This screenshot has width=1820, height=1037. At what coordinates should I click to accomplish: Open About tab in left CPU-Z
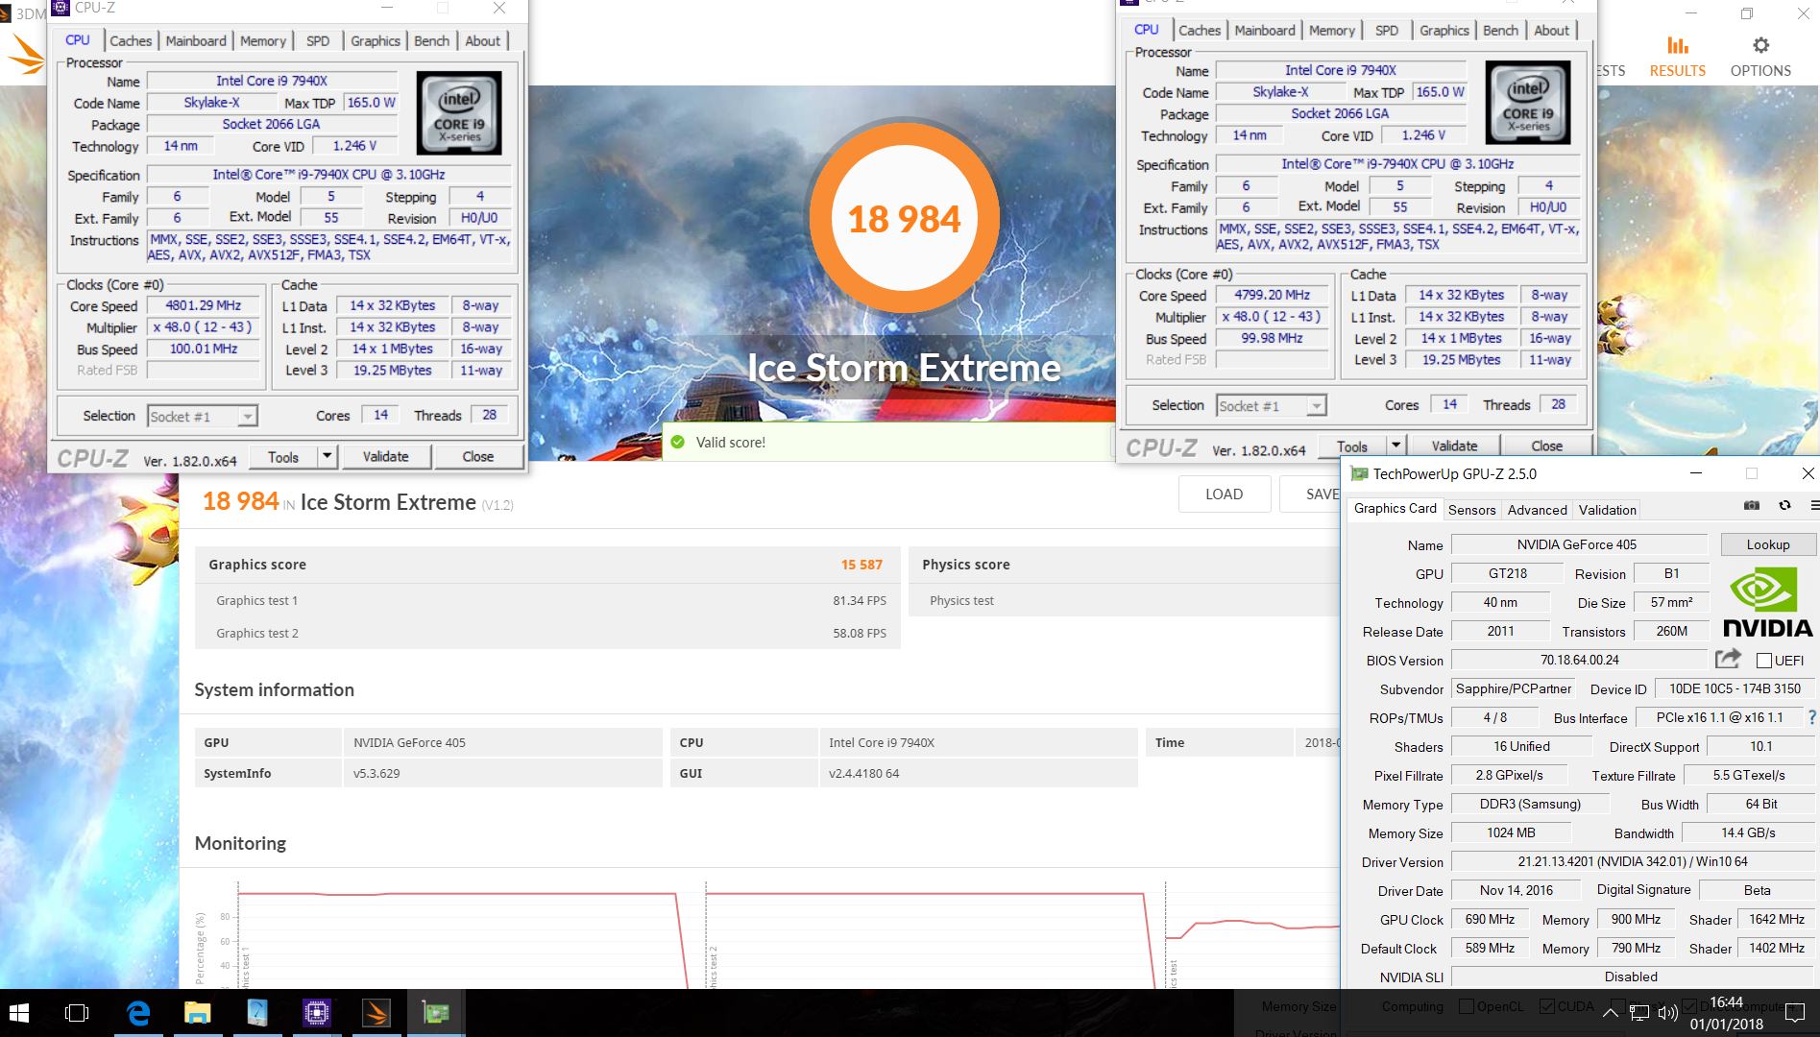point(483,40)
